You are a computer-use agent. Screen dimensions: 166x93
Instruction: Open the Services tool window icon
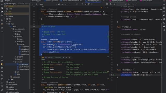[2, 83]
